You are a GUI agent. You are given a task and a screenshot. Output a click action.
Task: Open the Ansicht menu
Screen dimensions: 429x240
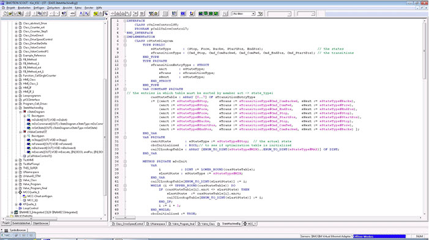(x=67, y=8)
